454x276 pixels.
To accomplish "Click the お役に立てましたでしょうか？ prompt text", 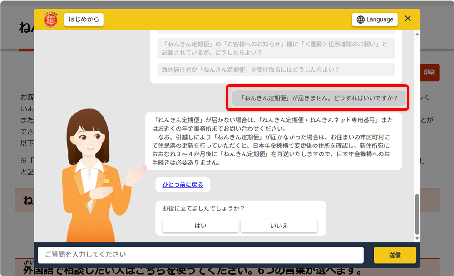I will coord(203,208).
